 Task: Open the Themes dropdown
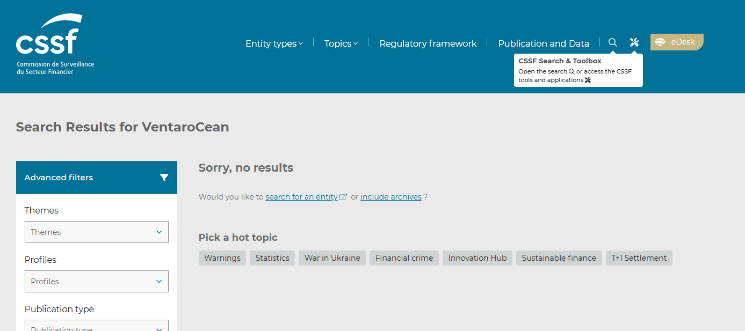(97, 232)
